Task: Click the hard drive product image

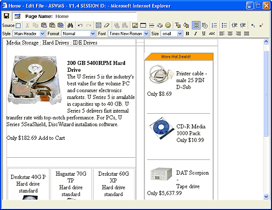Action: tap(34, 80)
